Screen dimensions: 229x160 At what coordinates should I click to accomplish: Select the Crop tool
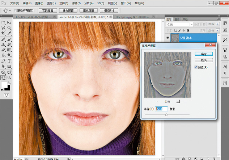[x=3, y=33]
